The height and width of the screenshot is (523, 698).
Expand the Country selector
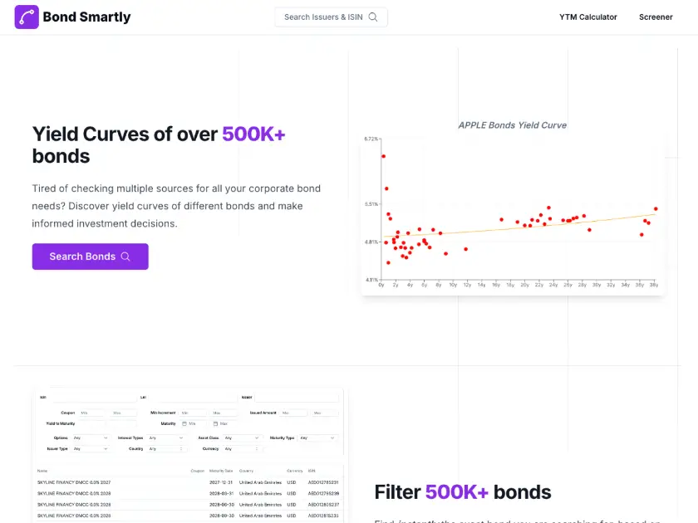coord(166,448)
